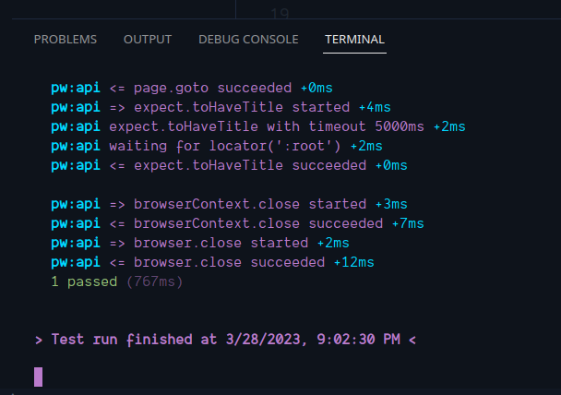This screenshot has height=395, width=561.
Task: Open the OUTPUT tab
Action: tap(148, 40)
